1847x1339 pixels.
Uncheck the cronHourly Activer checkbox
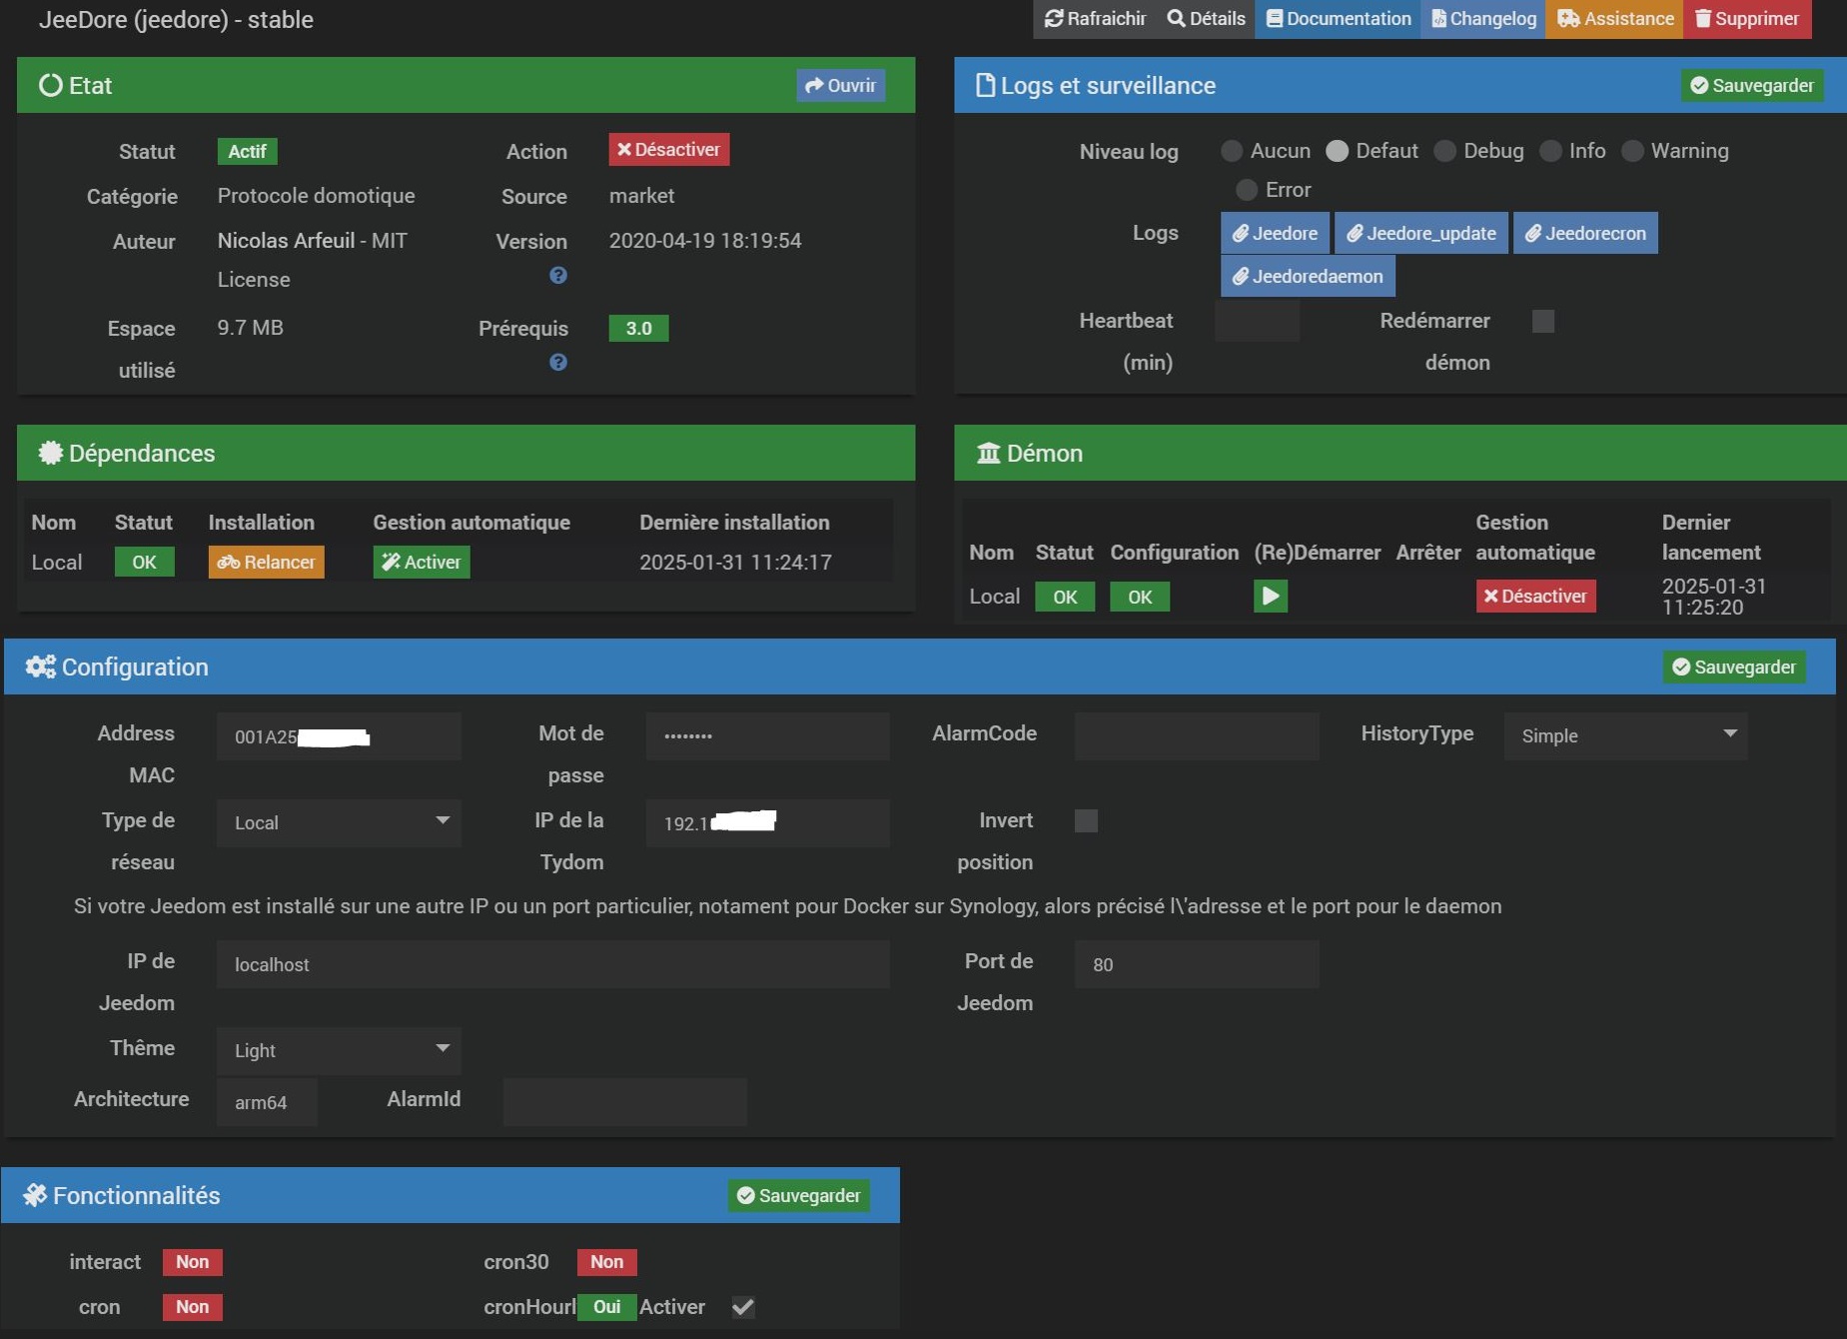point(743,1307)
